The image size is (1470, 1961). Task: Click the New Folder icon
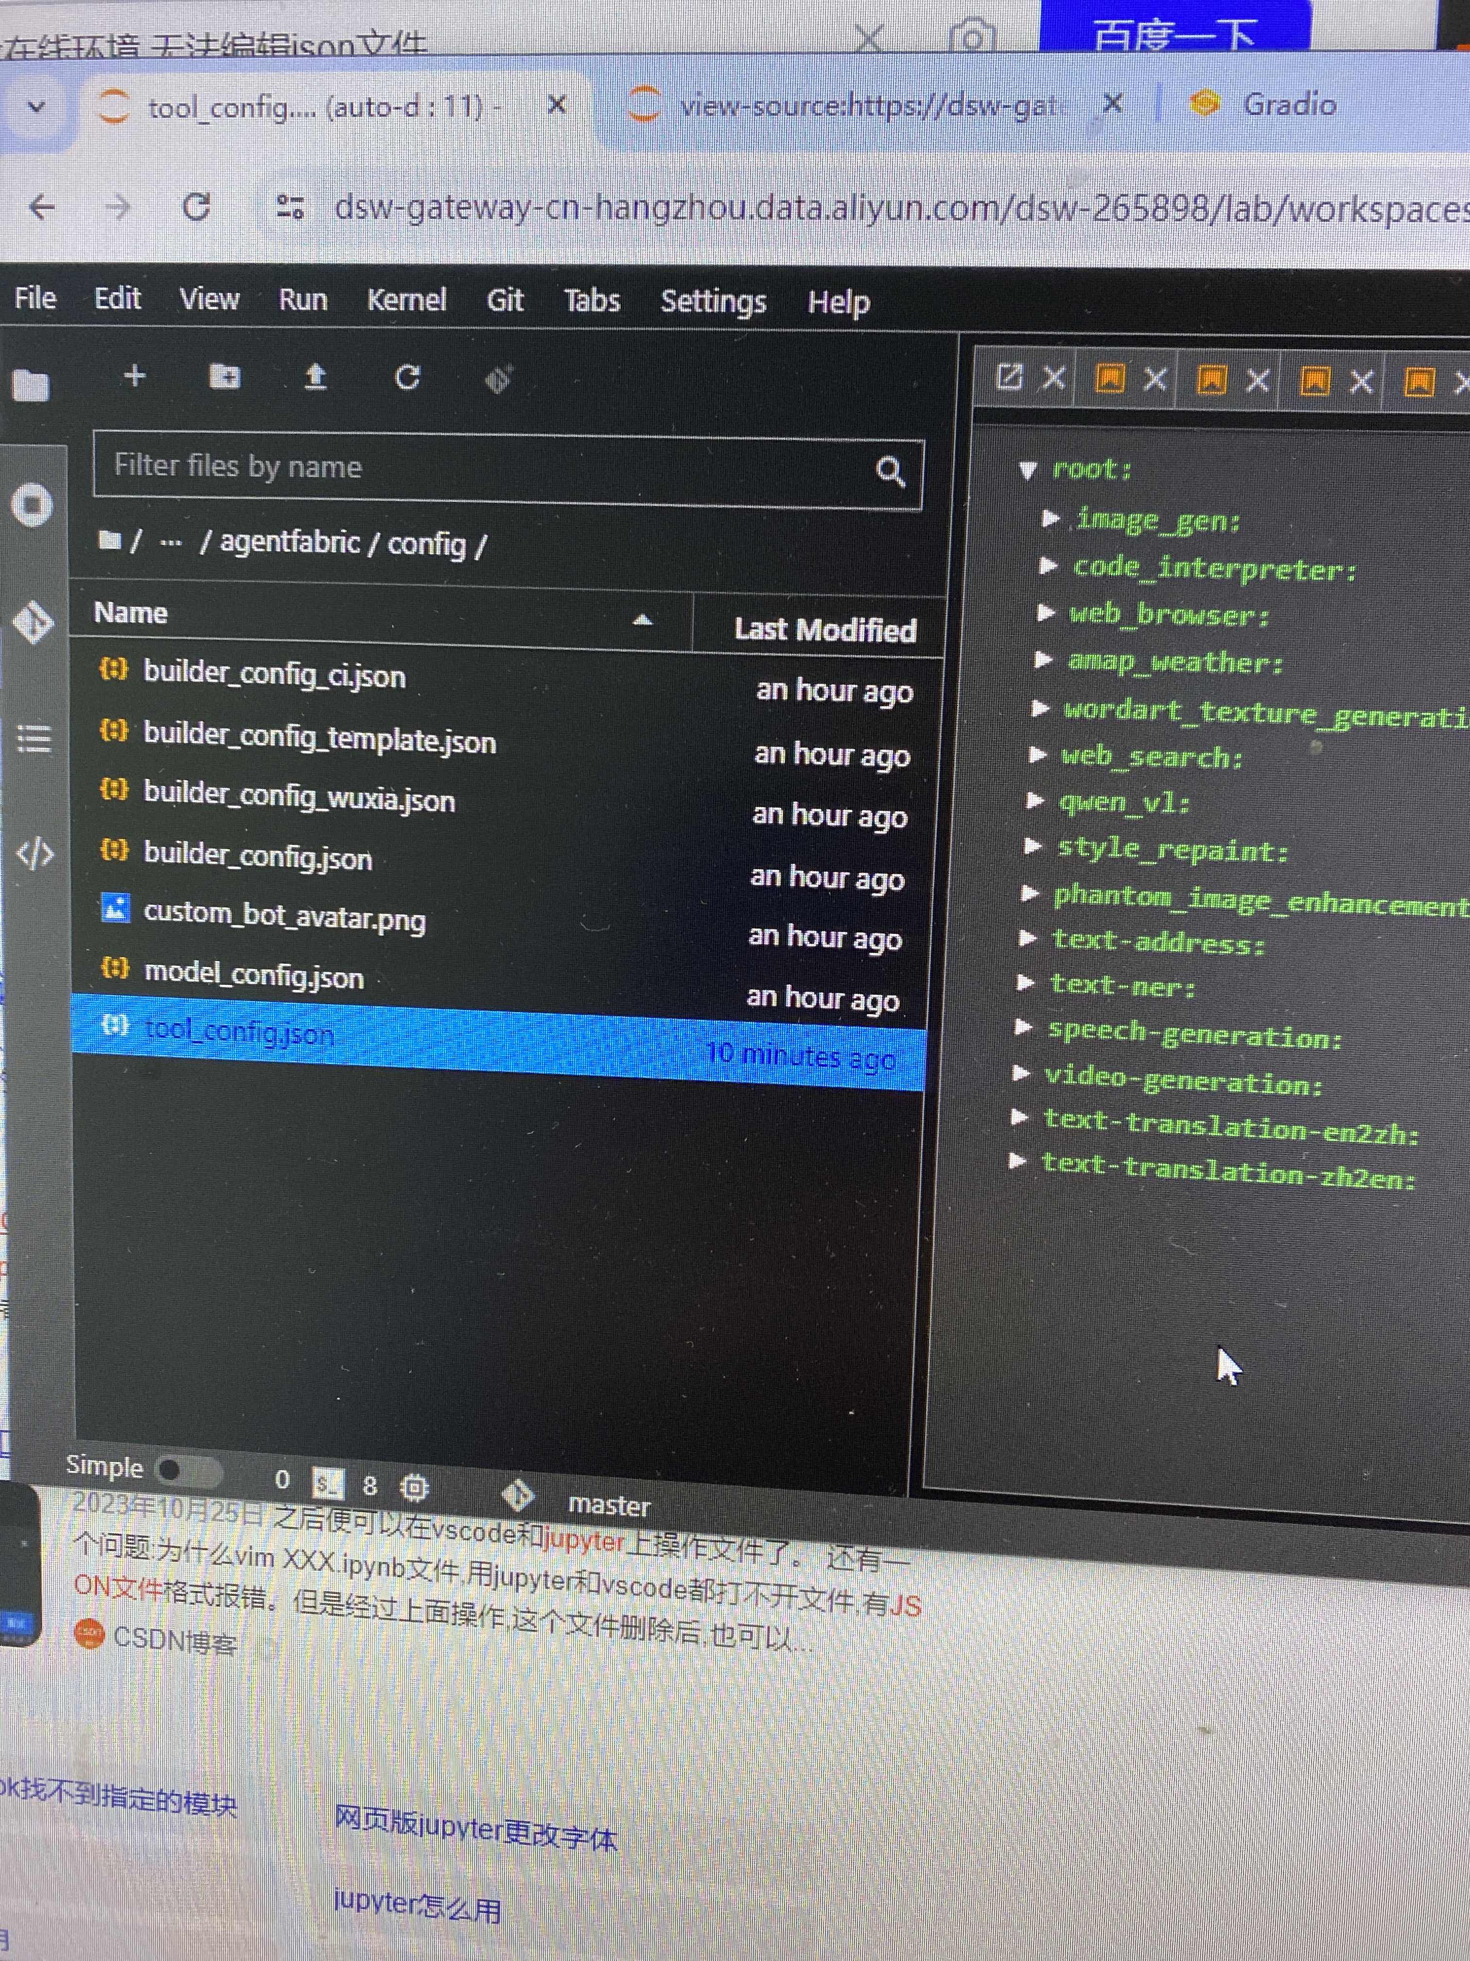pos(225,377)
